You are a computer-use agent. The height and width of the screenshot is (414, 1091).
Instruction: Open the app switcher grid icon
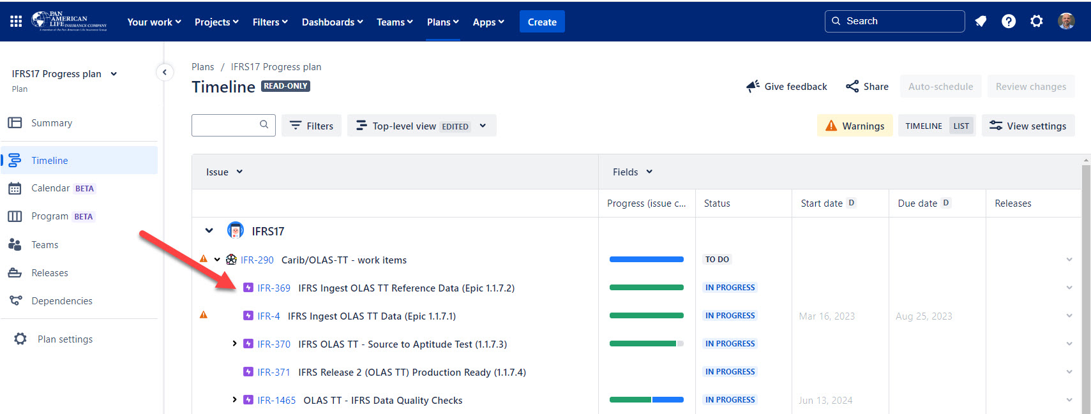point(16,22)
